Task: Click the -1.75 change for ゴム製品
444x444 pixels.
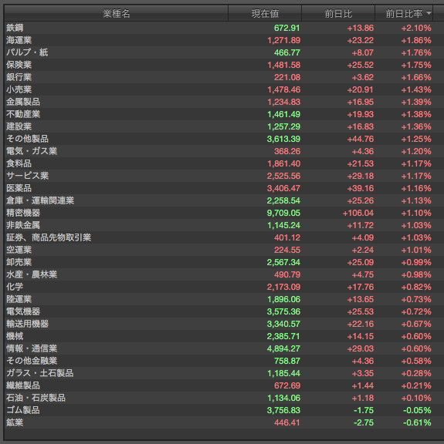Action: pos(364,410)
